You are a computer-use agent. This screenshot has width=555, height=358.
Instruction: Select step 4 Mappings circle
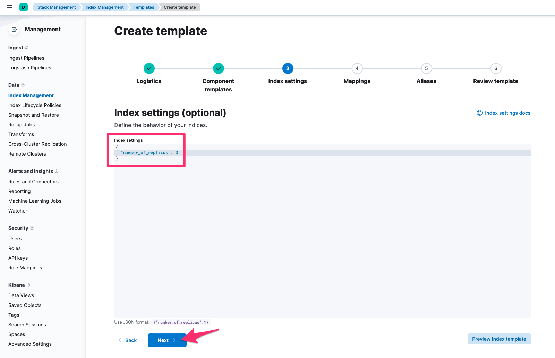357,68
